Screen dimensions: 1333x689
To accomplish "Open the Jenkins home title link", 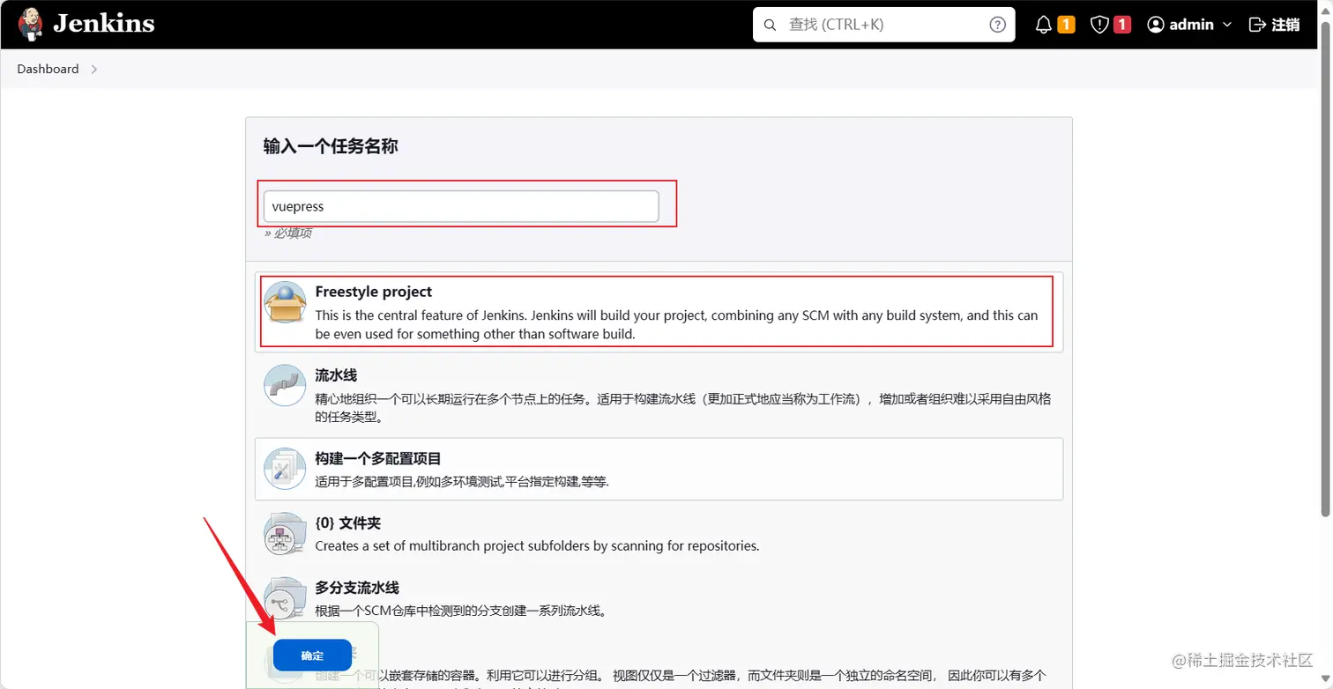I will click(103, 24).
